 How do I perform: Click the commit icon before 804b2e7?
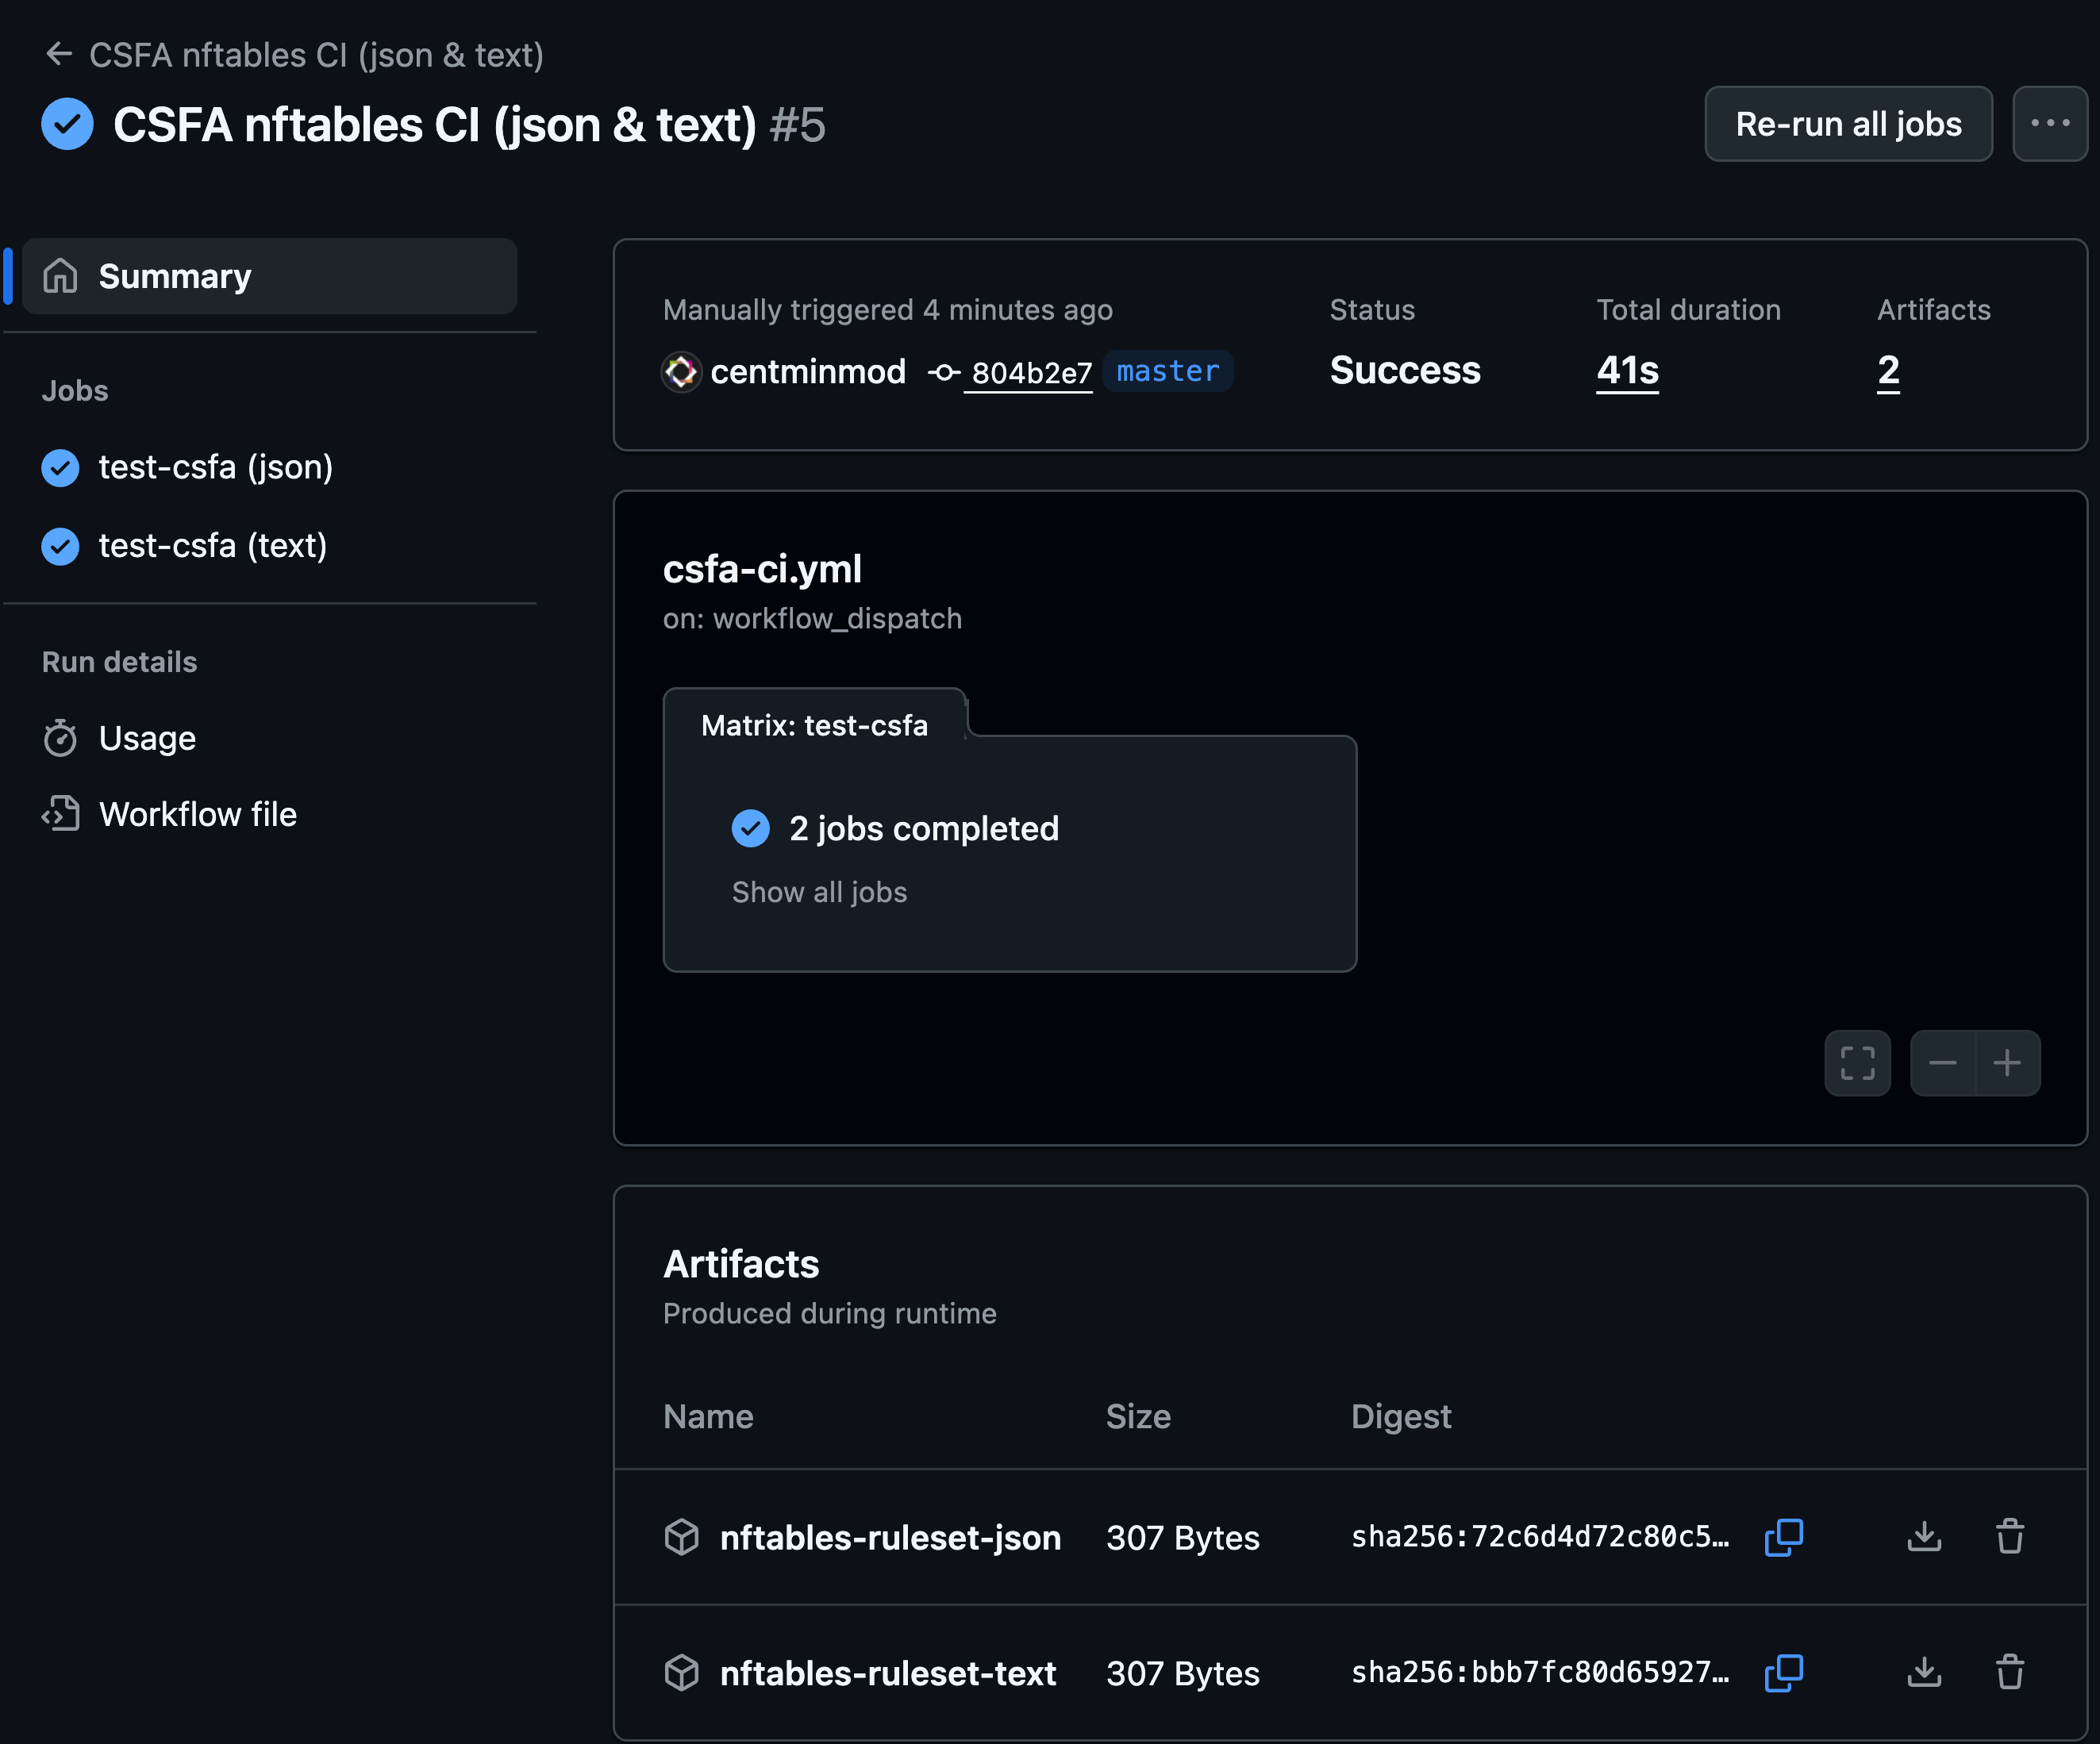click(943, 373)
